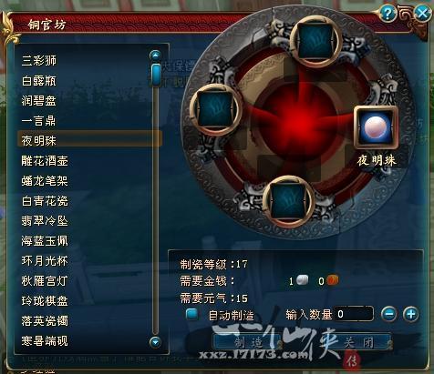Click the 关闭 button

358,343
